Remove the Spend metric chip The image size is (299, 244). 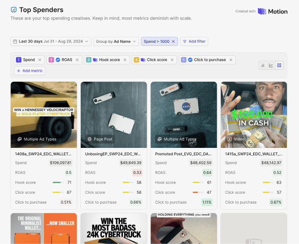40,60
